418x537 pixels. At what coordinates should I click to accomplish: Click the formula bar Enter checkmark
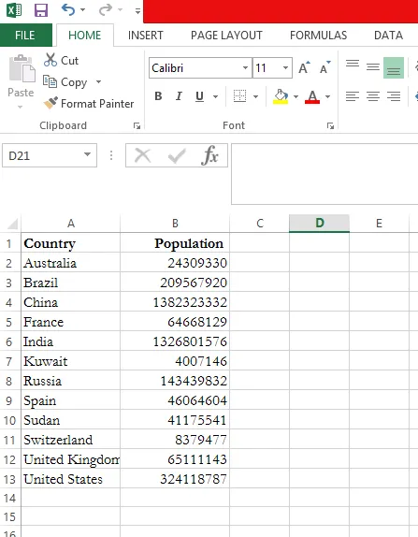coord(177,155)
